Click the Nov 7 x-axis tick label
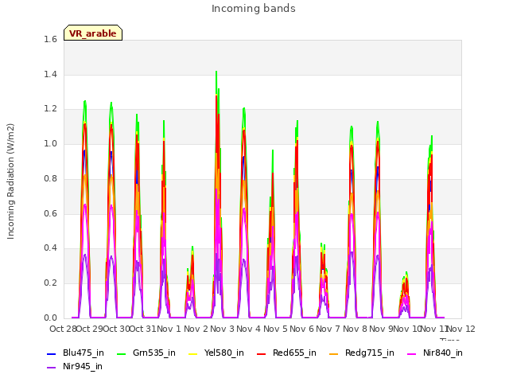The height and width of the screenshot is (382, 509). point(328,329)
